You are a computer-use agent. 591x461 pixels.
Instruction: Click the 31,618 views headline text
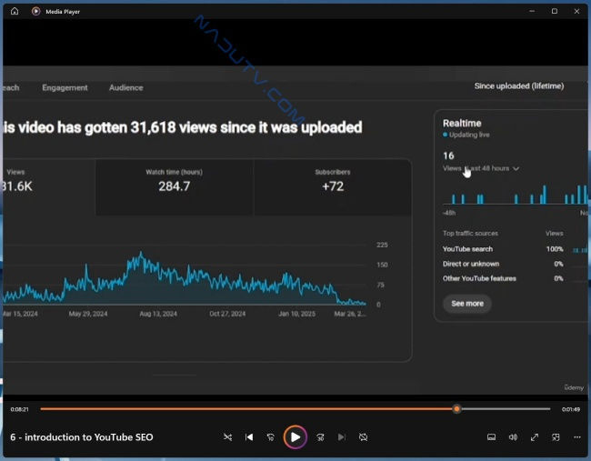click(183, 127)
